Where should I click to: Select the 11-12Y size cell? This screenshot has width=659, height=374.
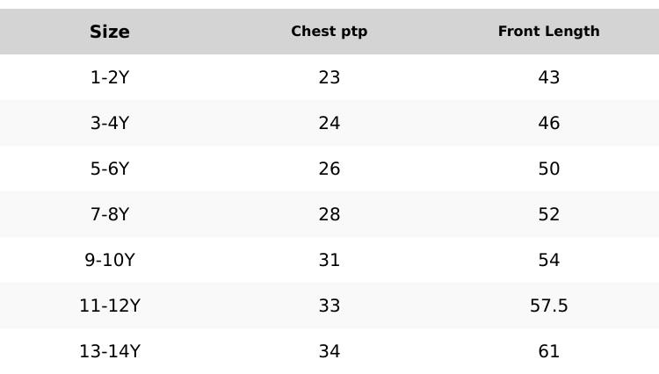coord(110,306)
